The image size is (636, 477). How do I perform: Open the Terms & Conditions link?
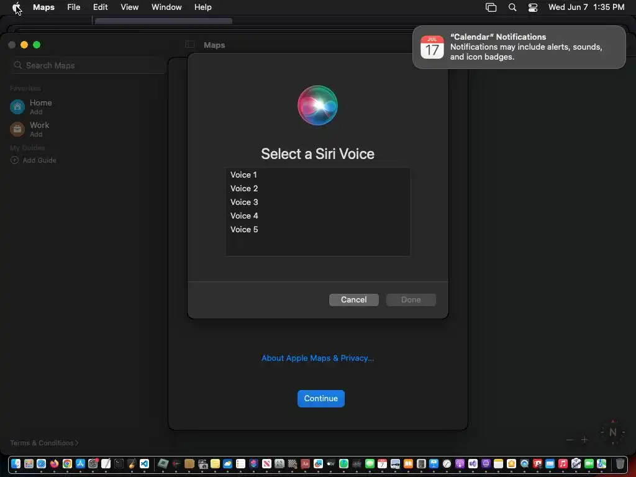click(x=44, y=443)
